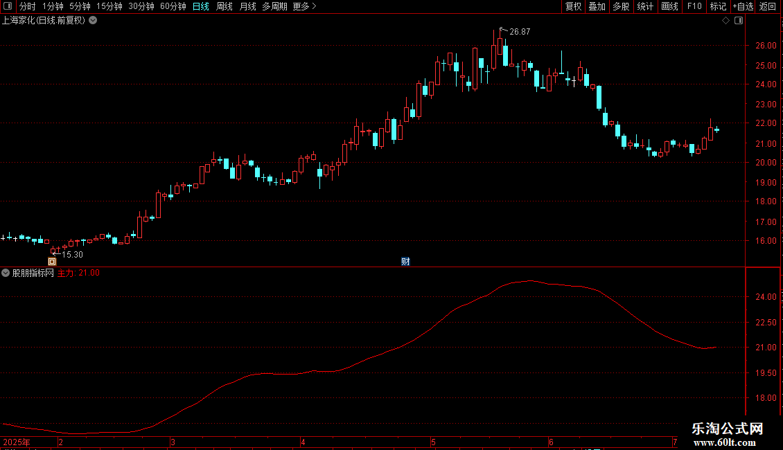Open F10 company information
The height and width of the screenshot is (450, 783).
pos(694,6)
